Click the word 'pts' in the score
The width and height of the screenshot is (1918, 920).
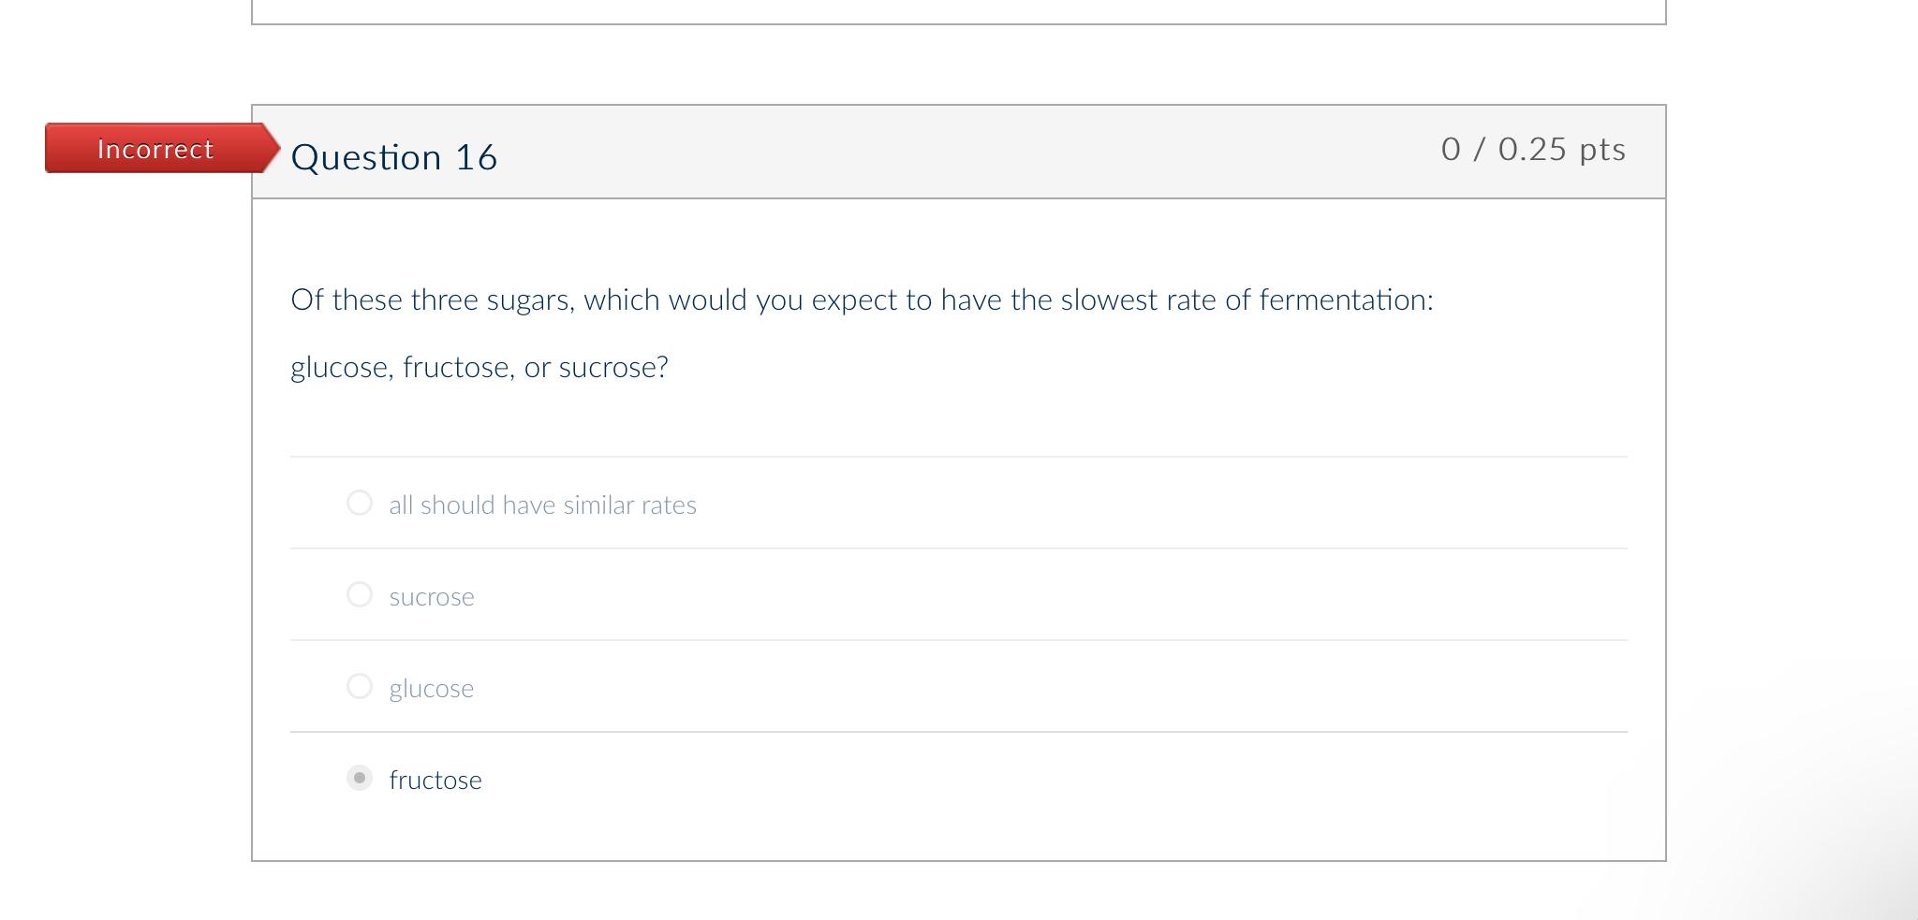coord(1602,150)
